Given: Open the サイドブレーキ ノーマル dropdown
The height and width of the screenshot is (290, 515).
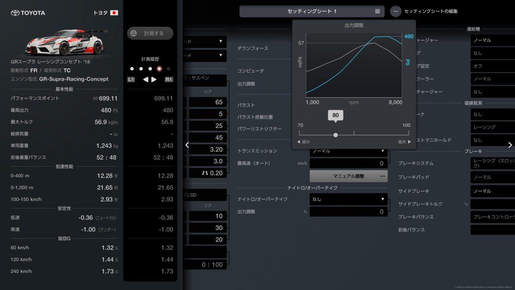Looking at the screenshot, I should pyautogui.click(x=493, y=191).
